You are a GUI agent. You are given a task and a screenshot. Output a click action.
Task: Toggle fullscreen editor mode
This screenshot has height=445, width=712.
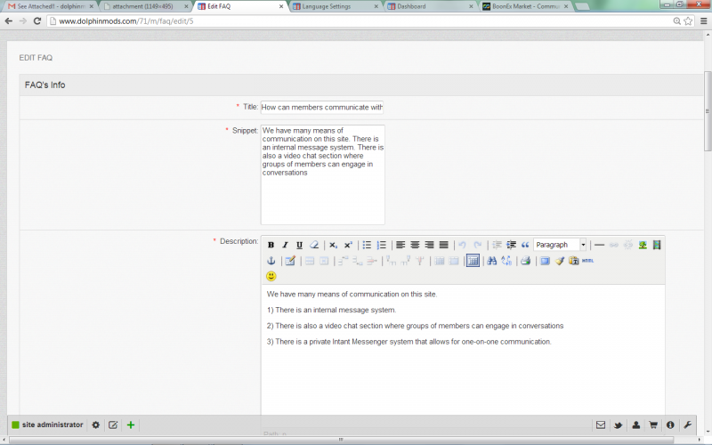tap(545, 261)
